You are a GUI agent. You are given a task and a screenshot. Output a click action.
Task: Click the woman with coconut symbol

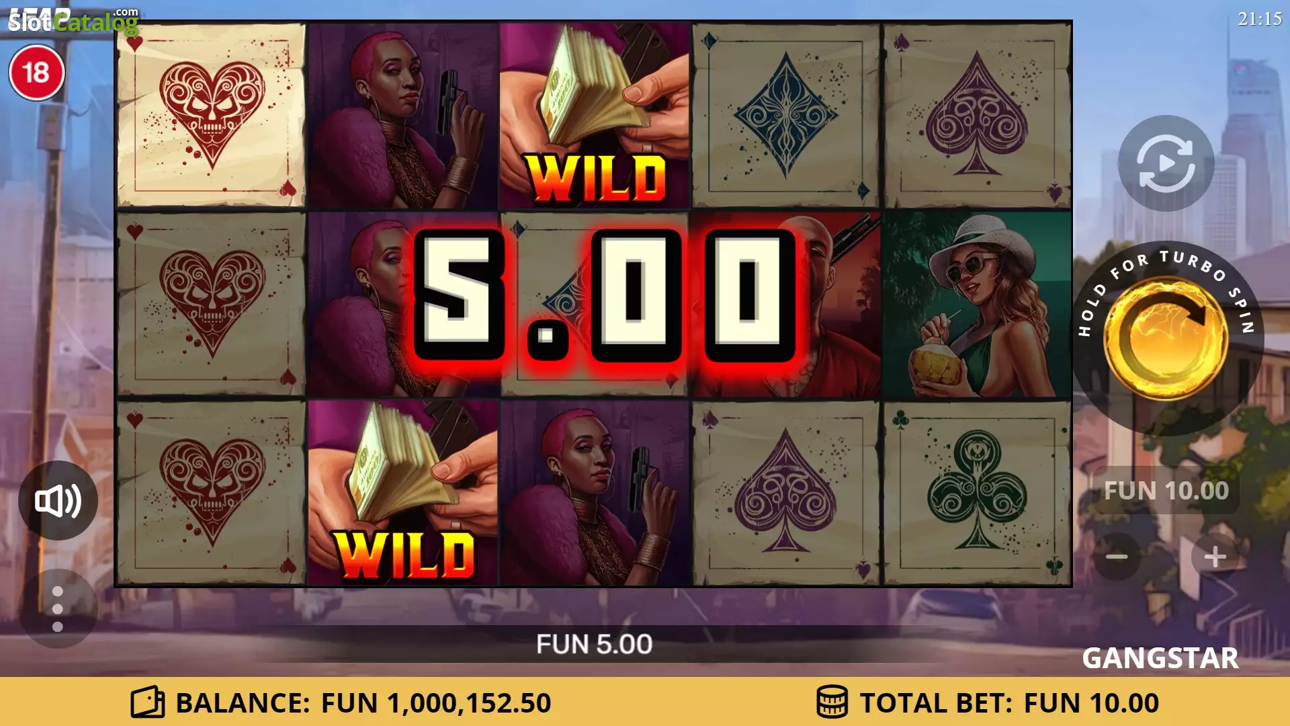(977, 305)
